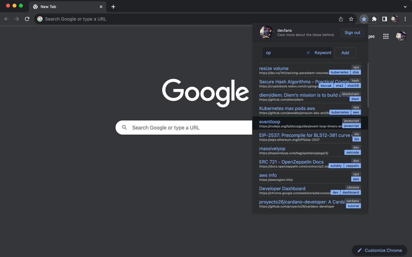This screenshot has height=257, width=412.
Task: Close the New Tab tab
Action: click(101, 7)
